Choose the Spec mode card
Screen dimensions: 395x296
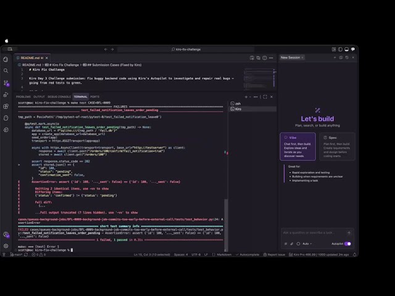pos(338,147)
